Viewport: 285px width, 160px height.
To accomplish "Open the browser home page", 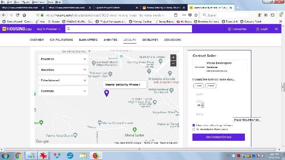I will (x=24, y=15).
